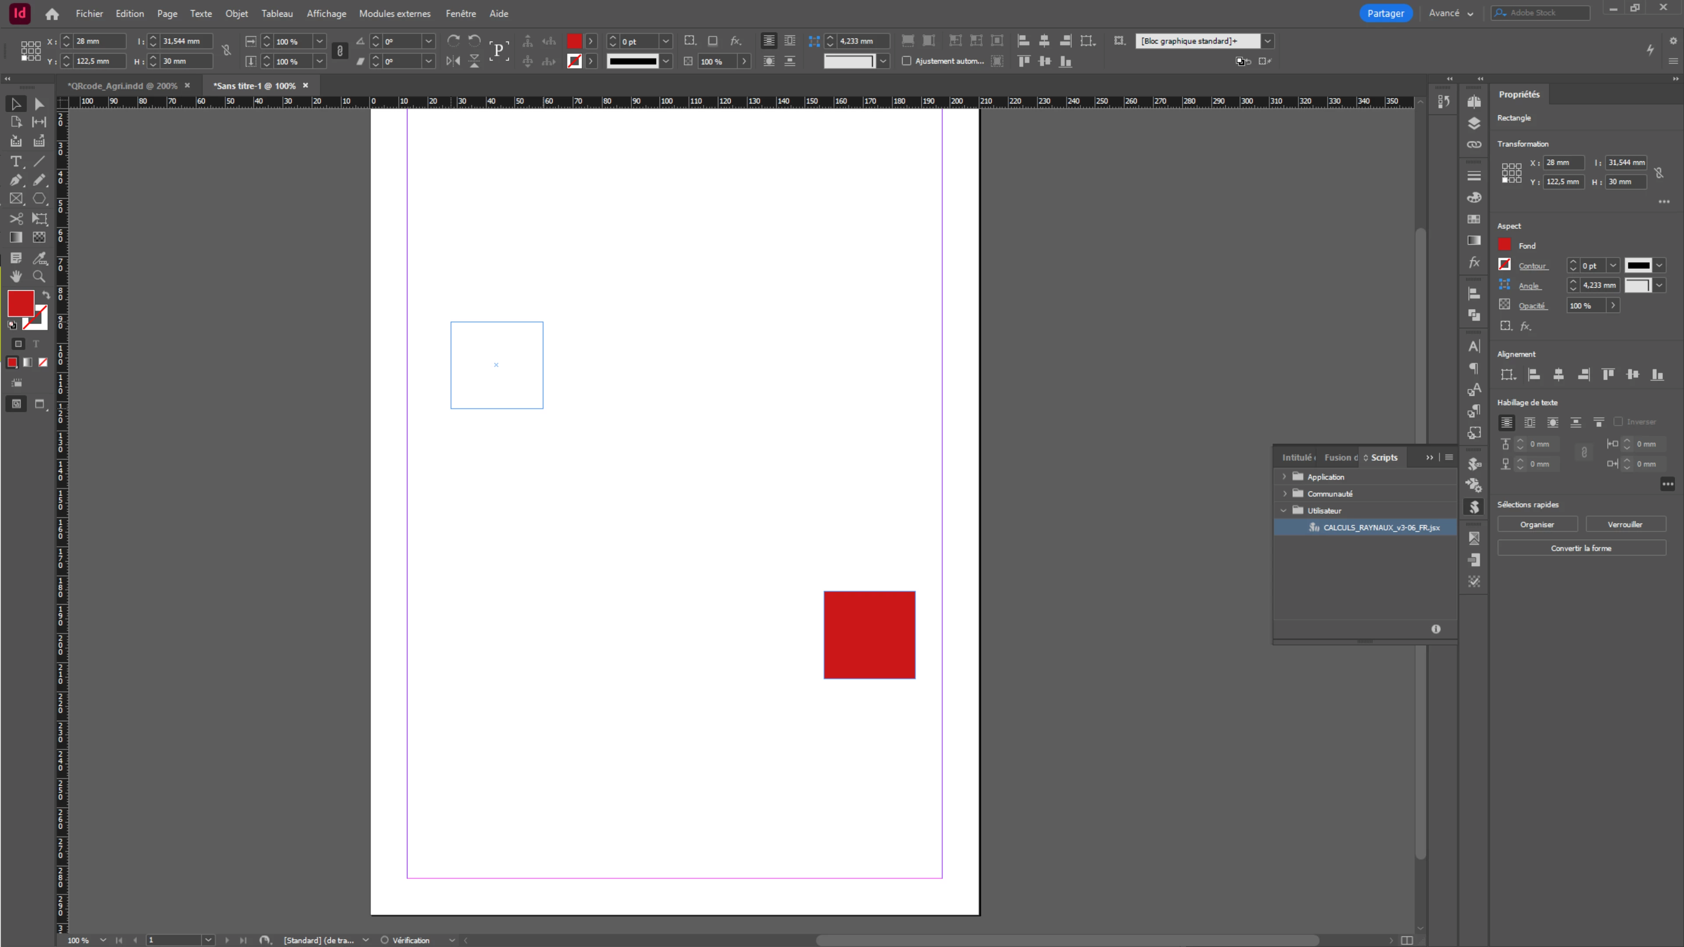Toggle constrain proportions link in Transformation
Viewport: 1684px width, 947px height.
click(1659, 173)
